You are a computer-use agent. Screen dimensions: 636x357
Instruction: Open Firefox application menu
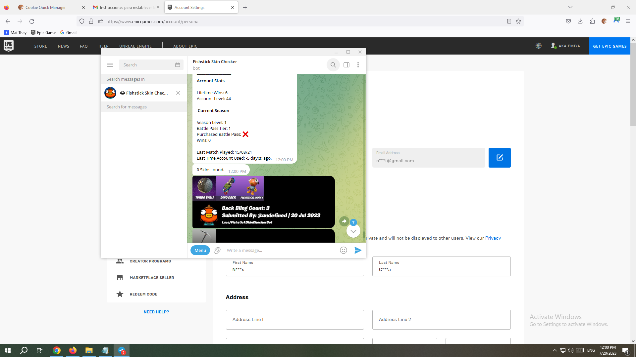628,21
